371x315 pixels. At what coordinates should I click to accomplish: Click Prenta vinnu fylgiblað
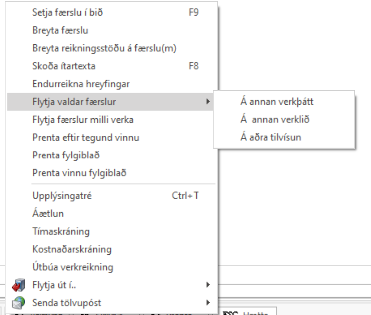point(79,173)
